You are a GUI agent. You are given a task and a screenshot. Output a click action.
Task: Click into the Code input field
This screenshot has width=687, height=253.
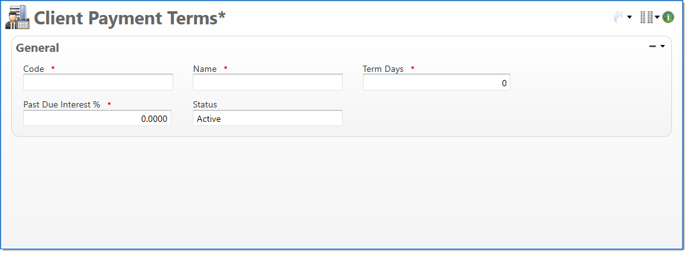click(98, 82)
